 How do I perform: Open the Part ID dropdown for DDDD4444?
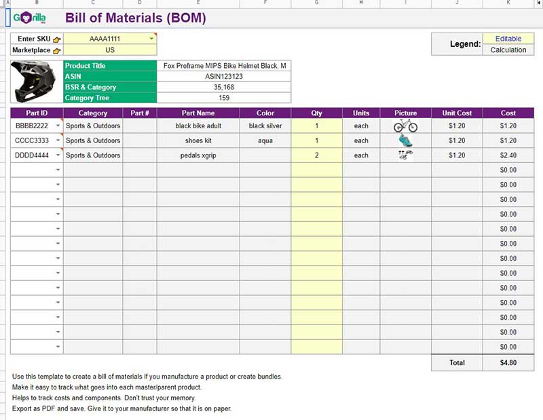[58, 155]
